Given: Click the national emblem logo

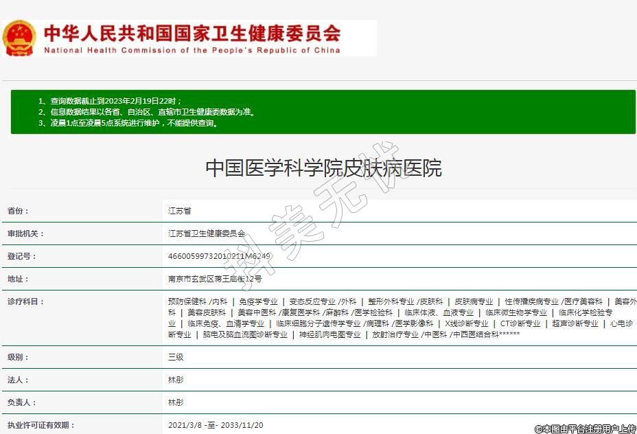Looking at the screenshot, I should tap(19, 38).
